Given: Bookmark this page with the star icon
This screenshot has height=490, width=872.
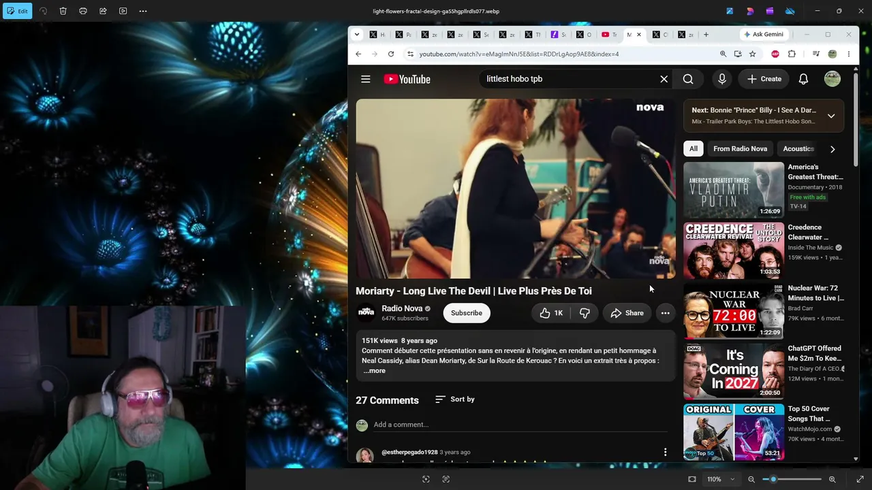Looking at the screenshot, I should click(x=753, y=54).
